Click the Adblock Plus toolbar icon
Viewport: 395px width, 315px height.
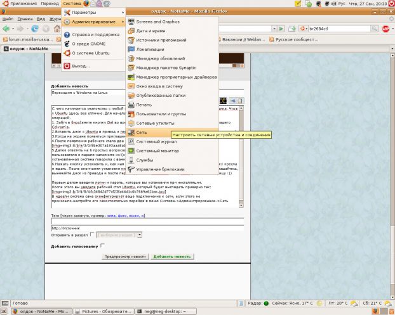[x=385, y=29]
